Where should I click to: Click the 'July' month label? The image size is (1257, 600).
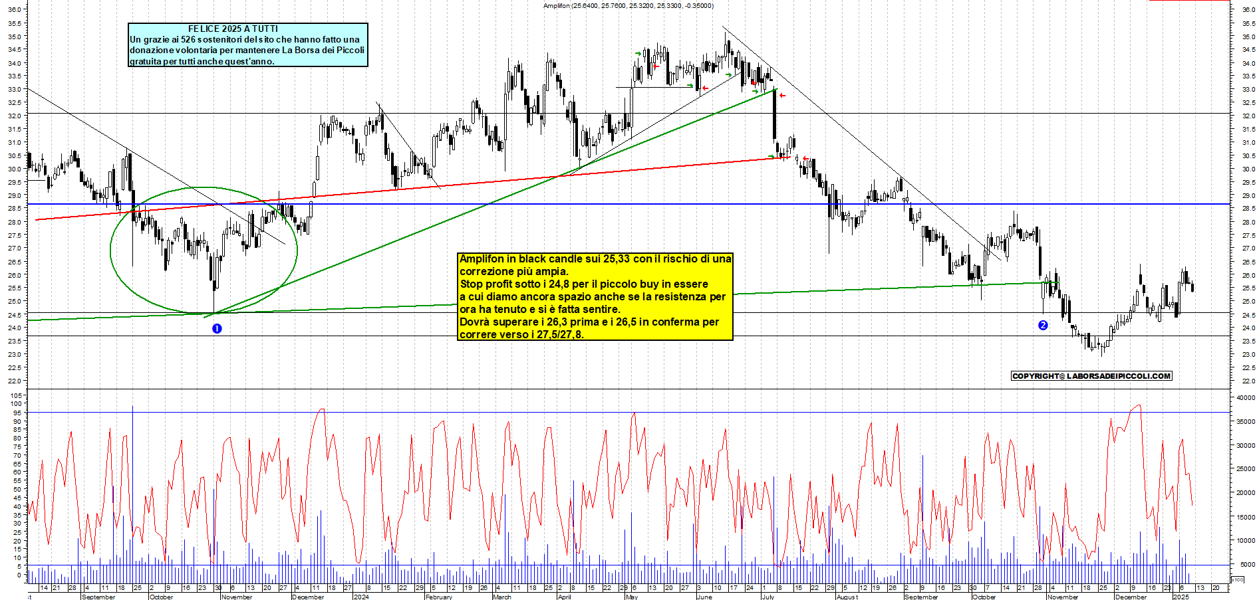pos(768,597)
